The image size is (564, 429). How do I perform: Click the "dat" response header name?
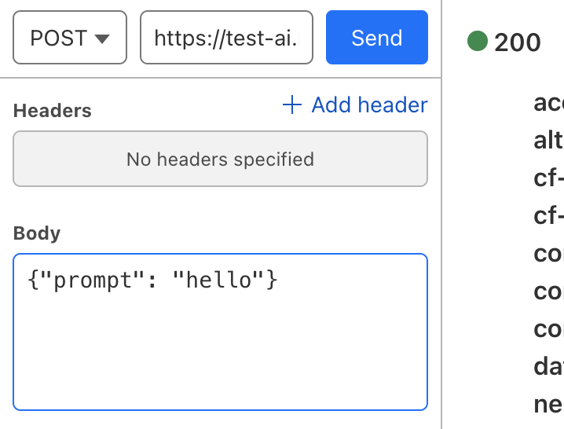point(548,367)
